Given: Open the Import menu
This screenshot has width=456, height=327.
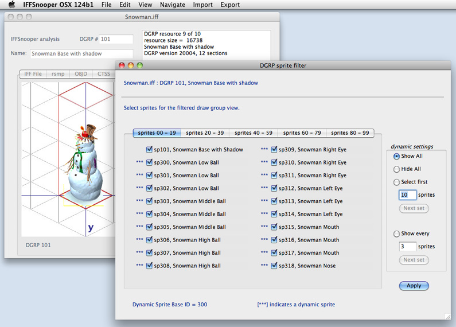Looking at the screenshot, I should point(202,5).
